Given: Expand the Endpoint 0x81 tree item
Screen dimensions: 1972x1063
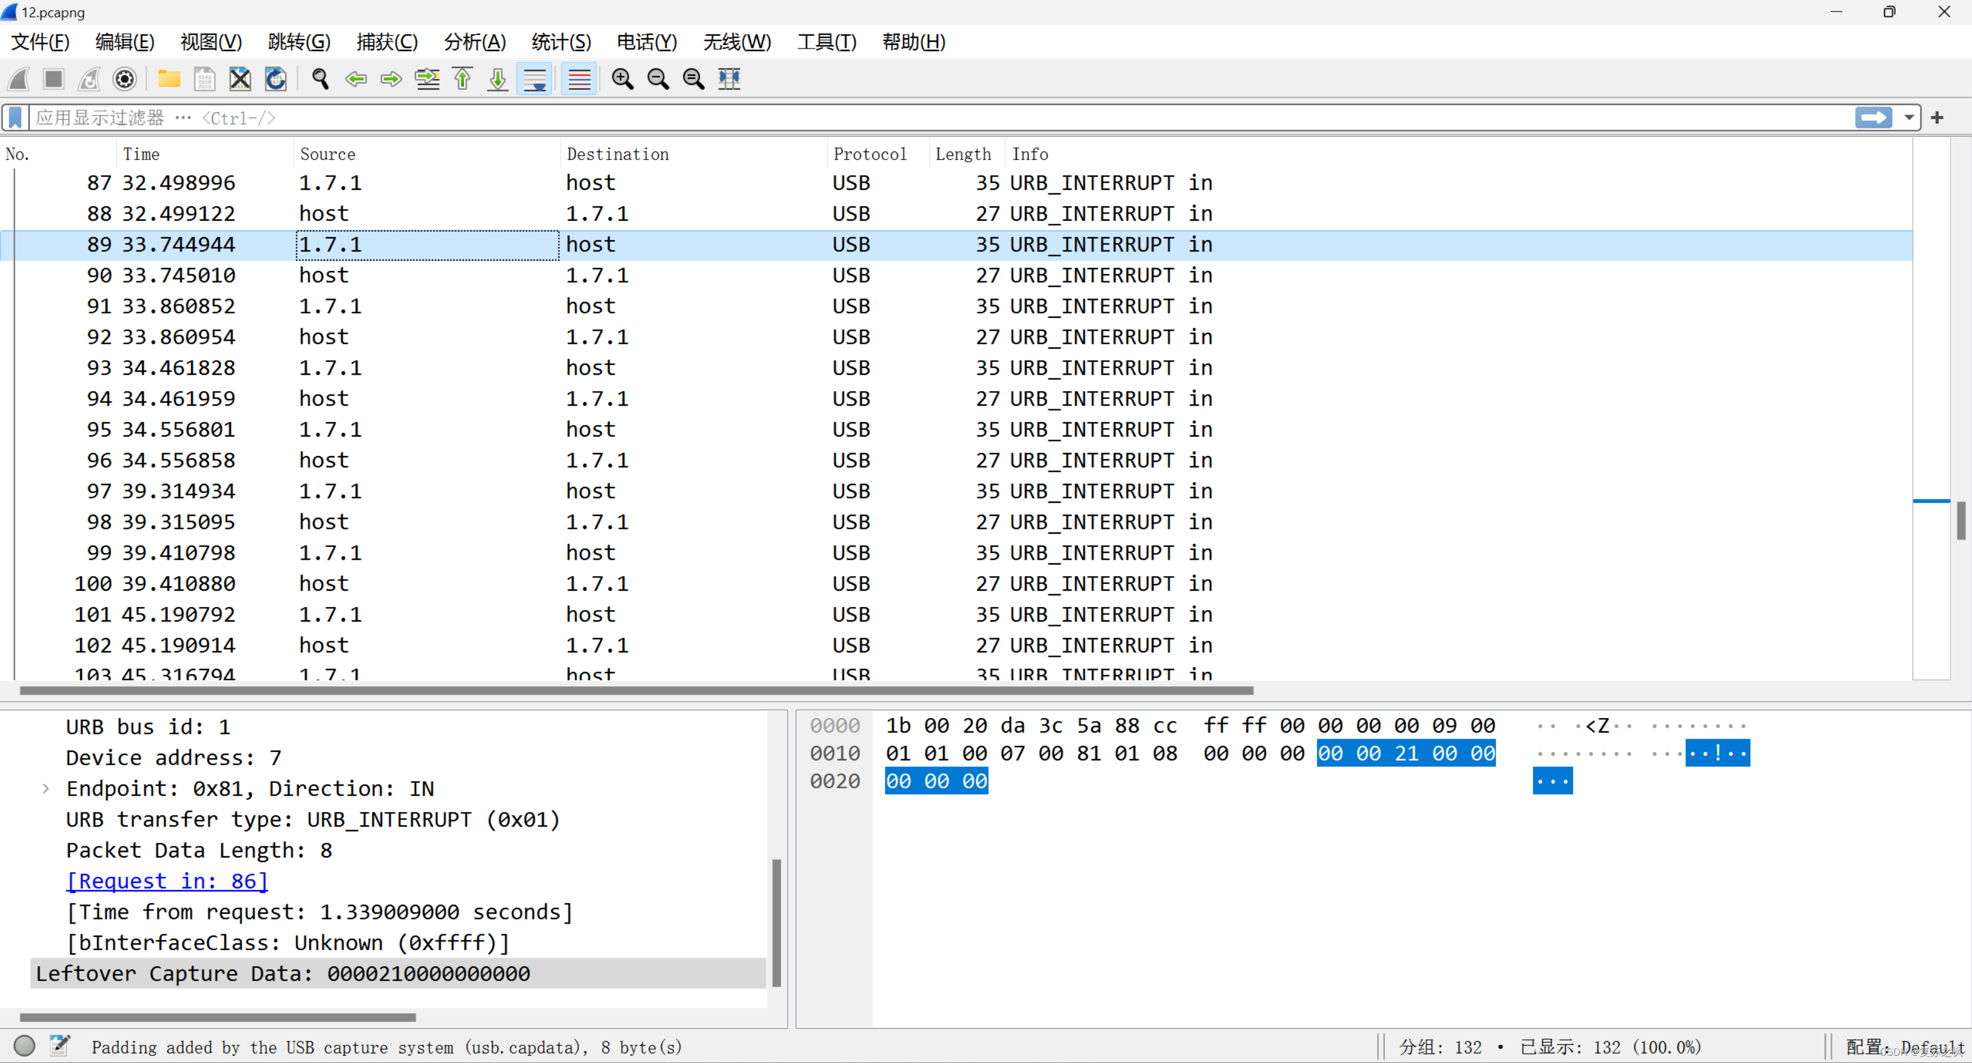Looking at the screenshot, I should [46, 788].
